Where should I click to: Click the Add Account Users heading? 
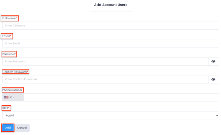pos(110,5)
